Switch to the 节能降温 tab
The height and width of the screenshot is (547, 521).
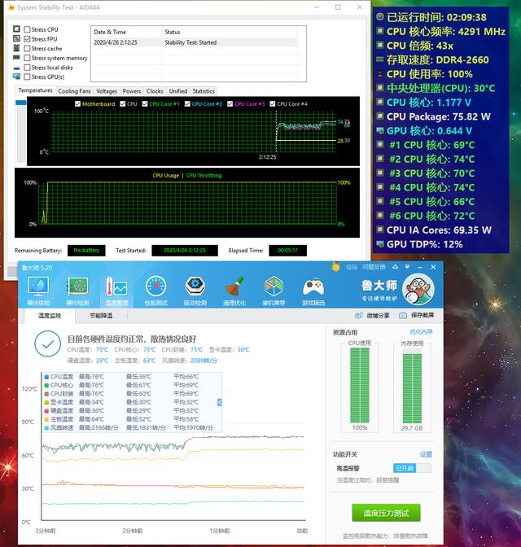coord(101,315)
